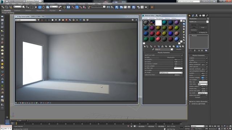Open the Modifier List dropdown
This screenshot has height=130, width=232.
click(199, 22)
